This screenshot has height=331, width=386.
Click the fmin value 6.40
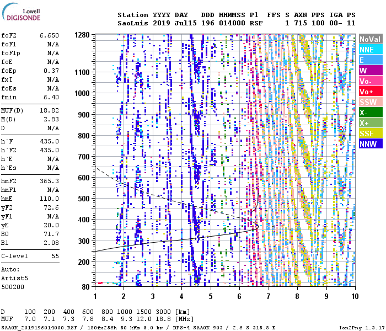point(51,97)
